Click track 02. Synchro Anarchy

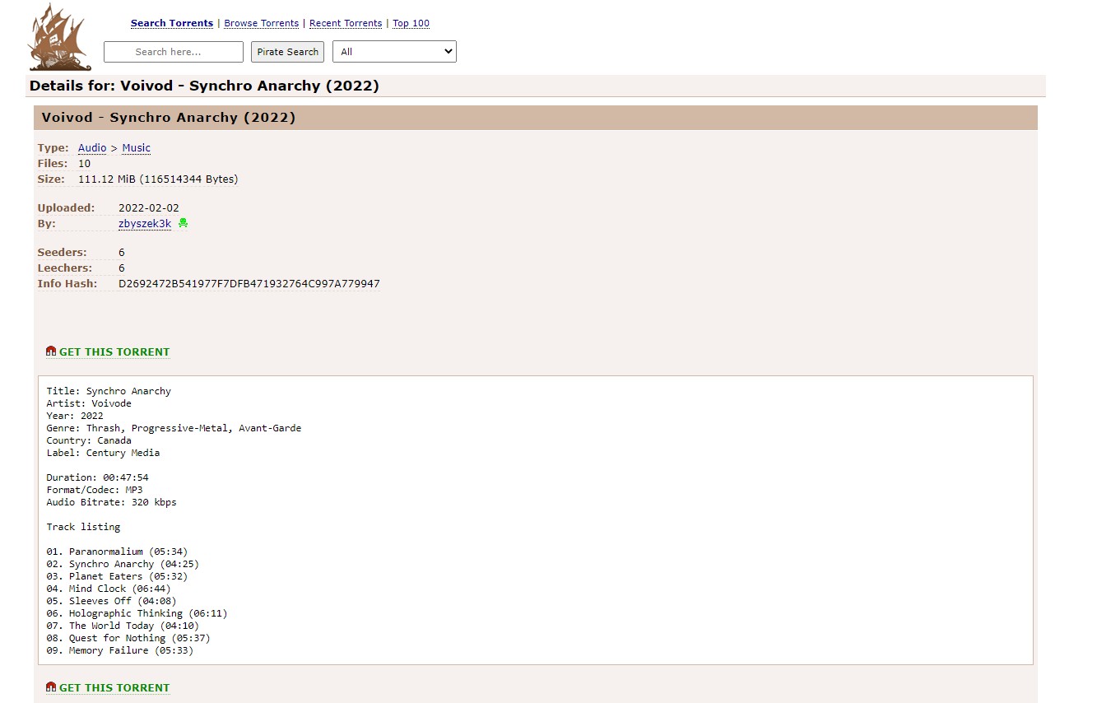[x=123, y=564]
